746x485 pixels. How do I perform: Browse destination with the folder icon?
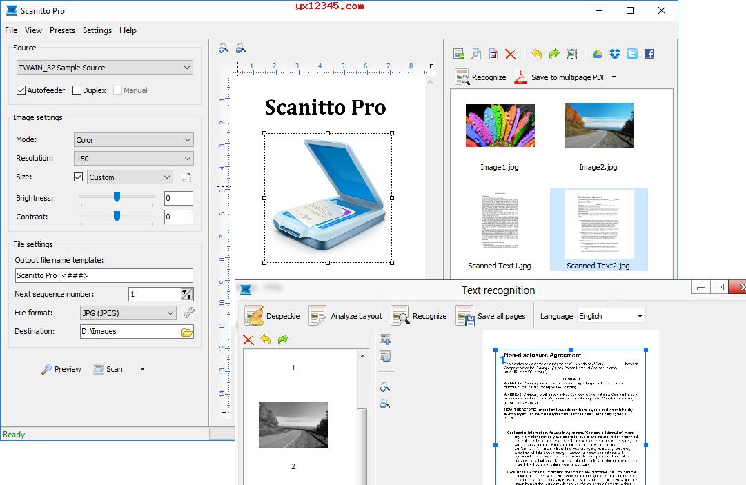click(x=187, y=332)
